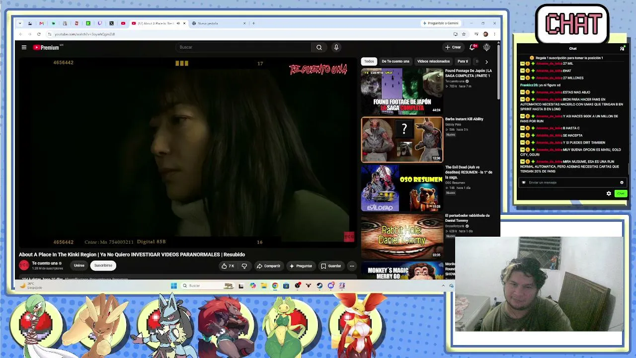Click the Crear button
Viewport: 636px width, 358px height.
(x=453, y=47)
